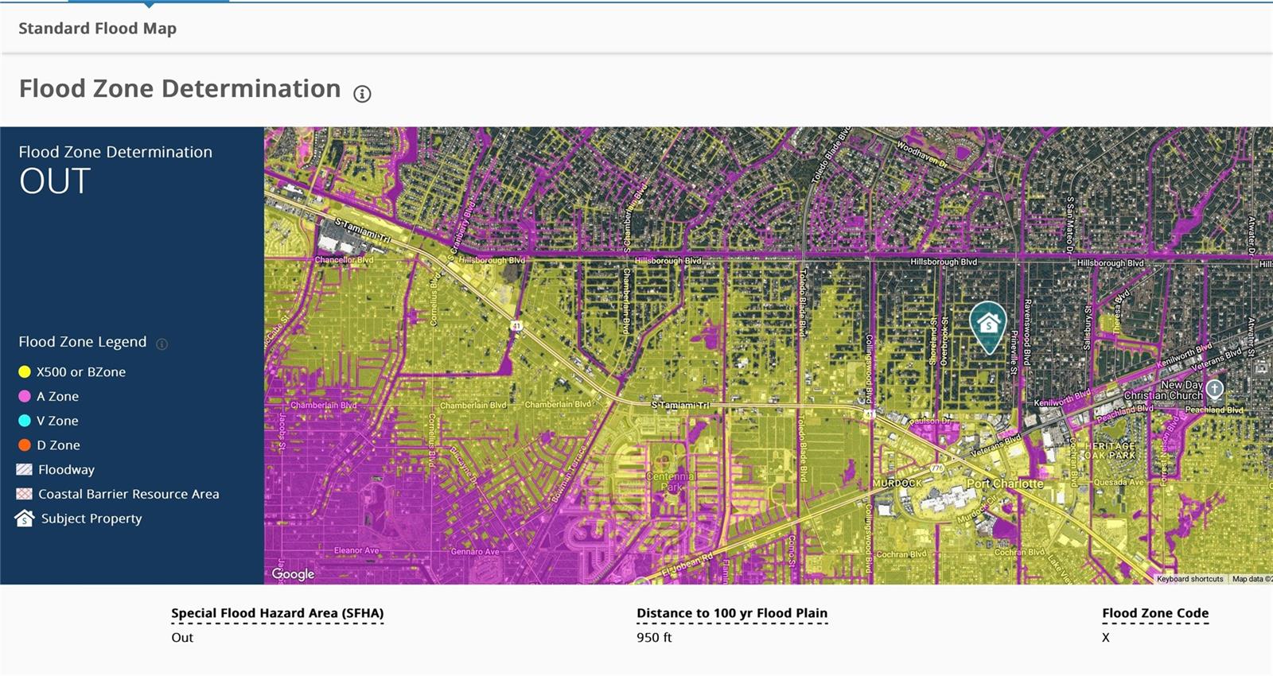Click Coastal Barrier Resource Area legend icon

tap(25, 494)
